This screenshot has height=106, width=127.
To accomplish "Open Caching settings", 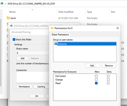I will coord(41,87).
